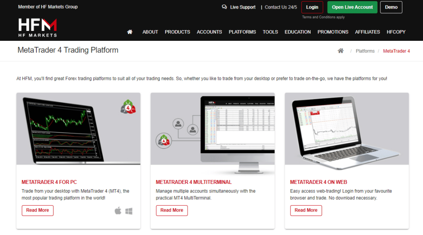423x235 pixels.
Task: Click the "Manage multiple accounts" description
Action: (206, 194)
